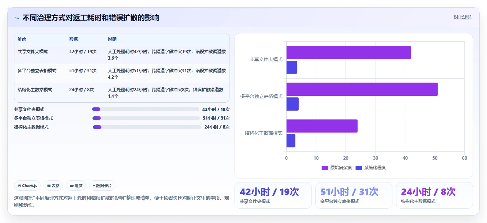The image size is (487, 223).
Task: Click the purple bar for 共享文件夹模式
Action: coord(349,52)
